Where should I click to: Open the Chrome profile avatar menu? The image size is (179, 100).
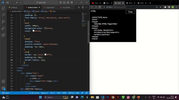(173, 7)
